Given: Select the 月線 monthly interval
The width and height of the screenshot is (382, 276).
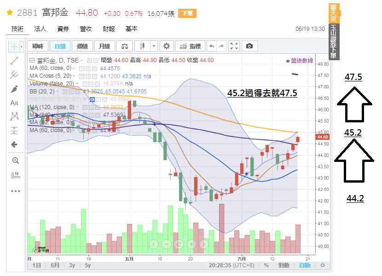Looking at the screenshot, I should (104, 46).
